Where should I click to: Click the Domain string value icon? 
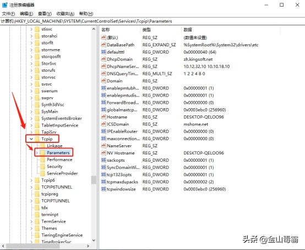[x=104, y=81]
